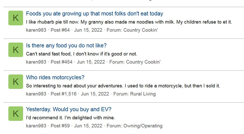The image size is (244, 134).
Task: Open the 'Who rides motorcycles?' thread
Action: (x=55, y=78)
